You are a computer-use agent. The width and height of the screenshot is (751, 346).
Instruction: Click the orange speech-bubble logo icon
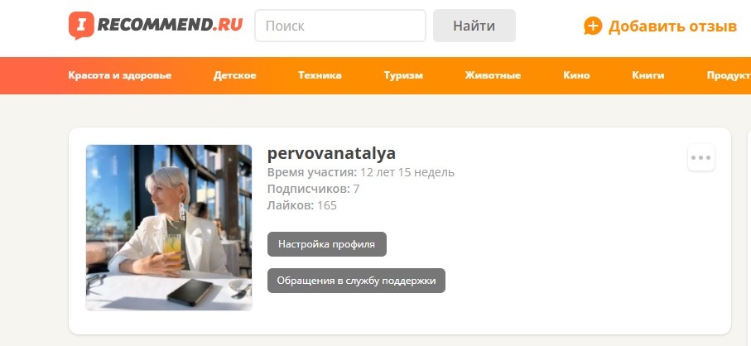point(81,25)
